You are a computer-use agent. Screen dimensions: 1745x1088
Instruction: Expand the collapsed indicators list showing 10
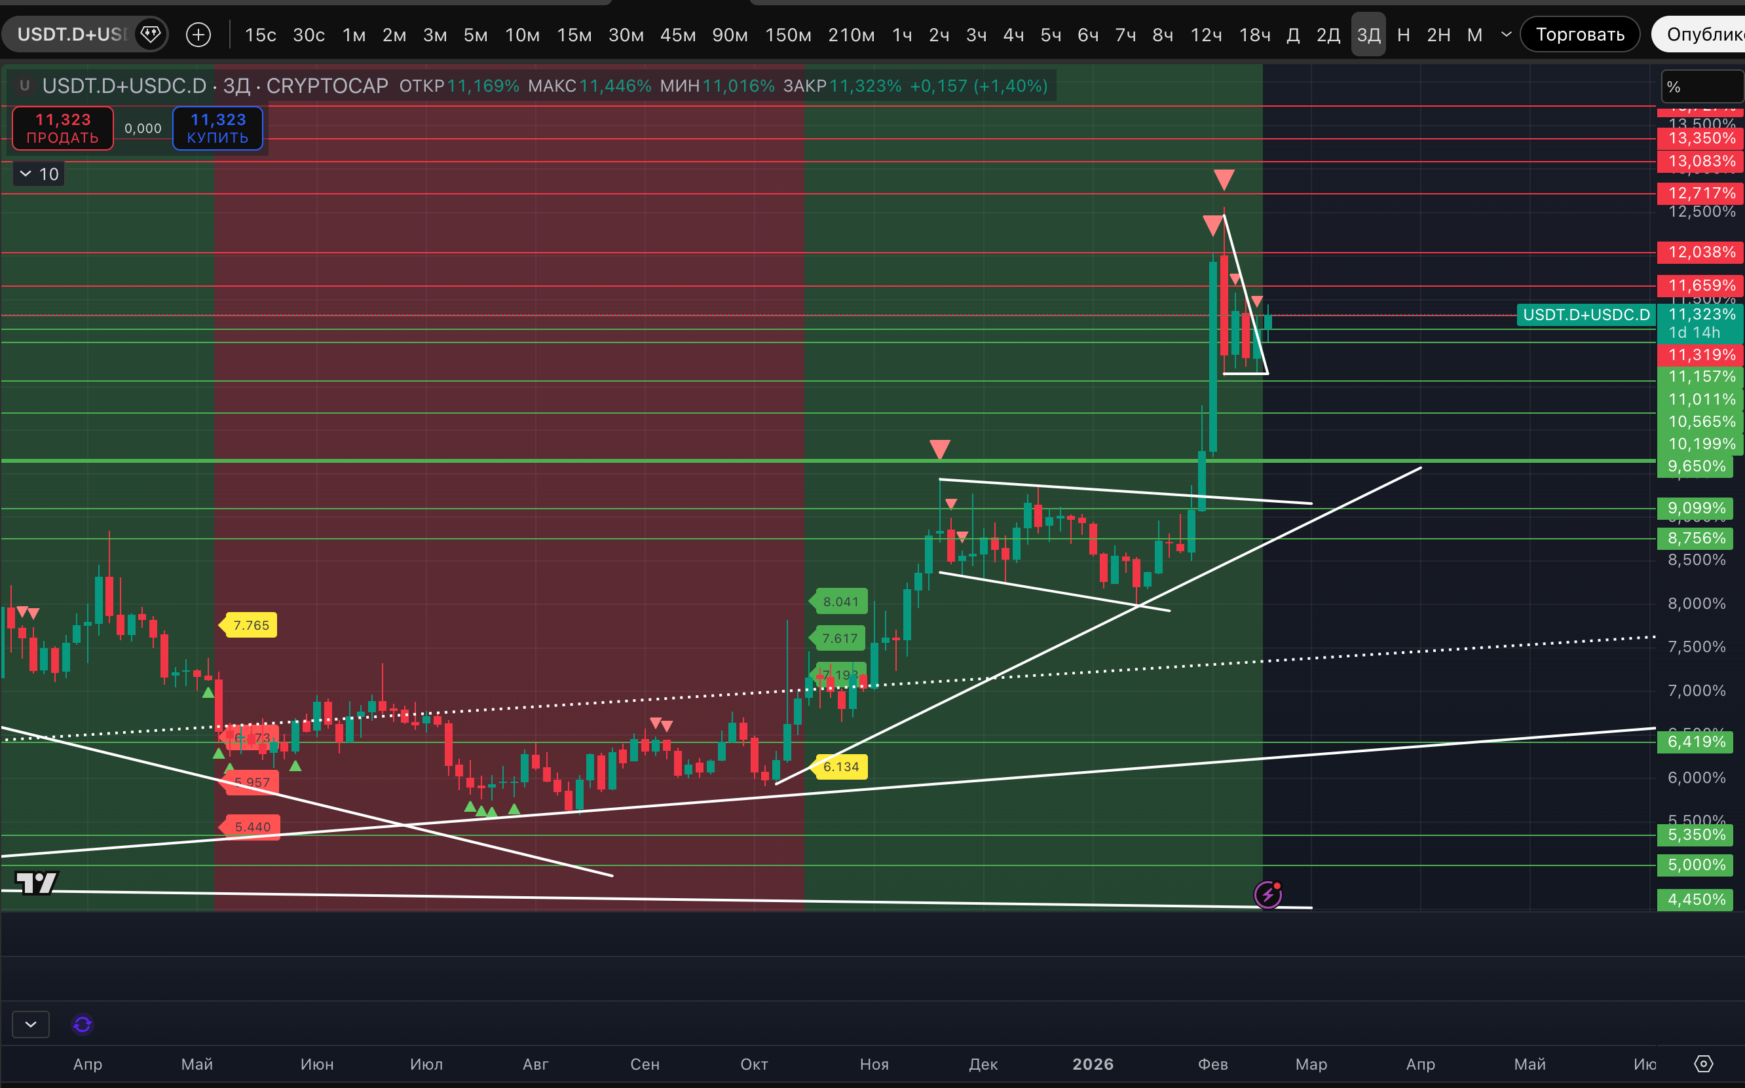click(39, 174)
